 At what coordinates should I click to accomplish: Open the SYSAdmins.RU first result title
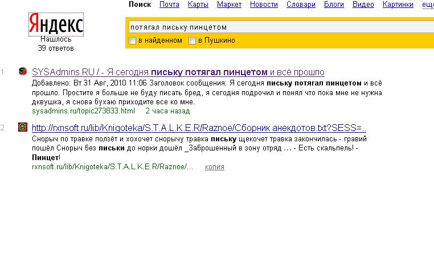pos(178,72)
